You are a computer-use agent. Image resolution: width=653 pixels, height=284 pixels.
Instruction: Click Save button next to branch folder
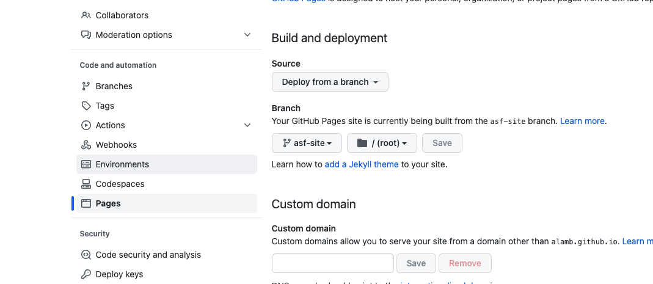[x=442, y=143]
